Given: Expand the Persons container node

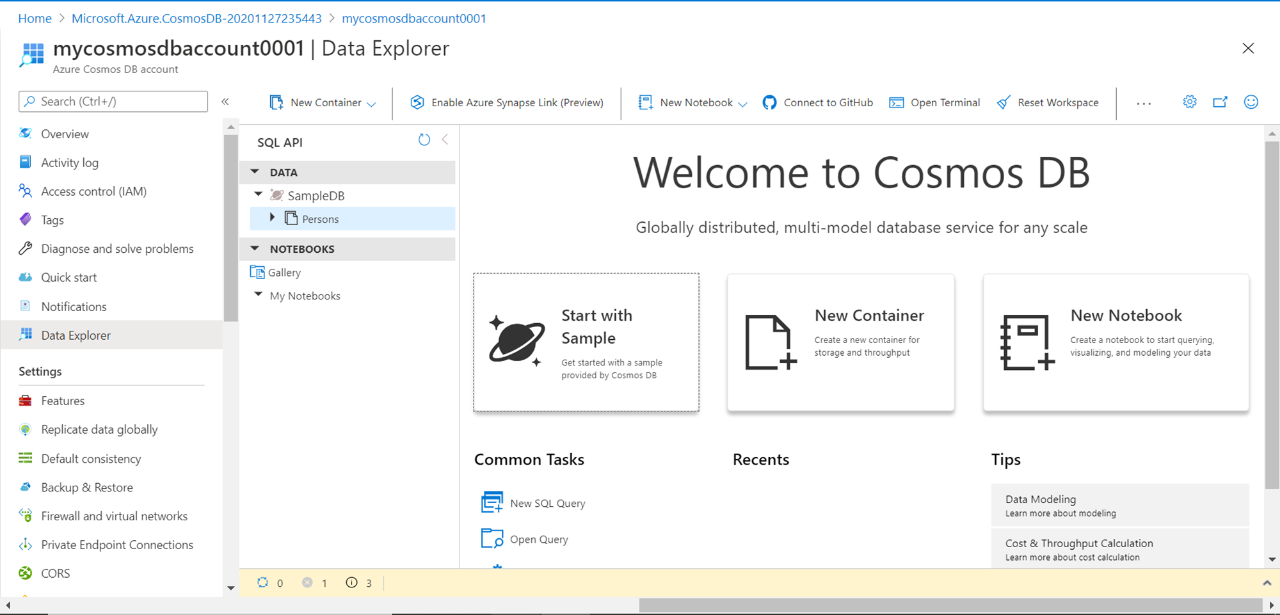Looking at the screenshot, I should 273,218.
